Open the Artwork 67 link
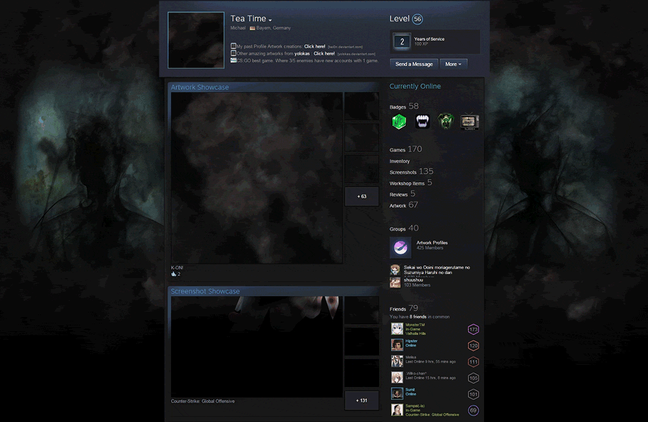Screen dimensions: 648x422 click(403, 205)
